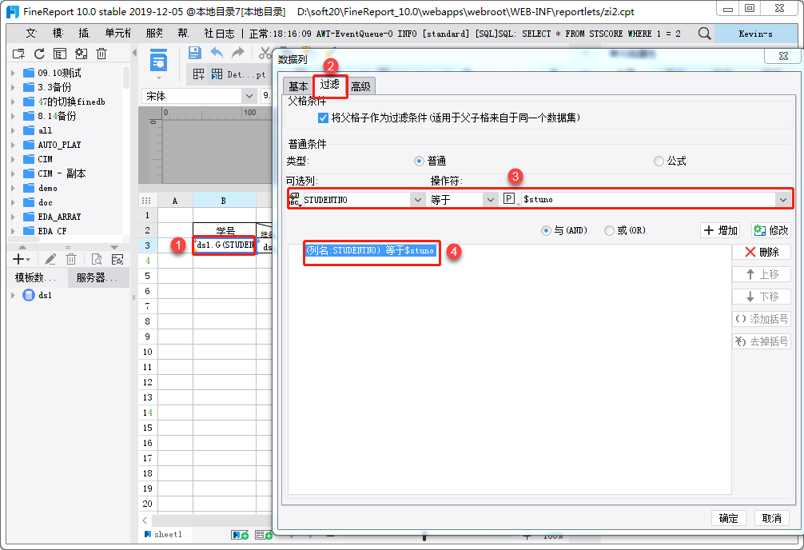Open the Det...pt template tab
This screenshot has width=804, height=550.
(239, 74)
